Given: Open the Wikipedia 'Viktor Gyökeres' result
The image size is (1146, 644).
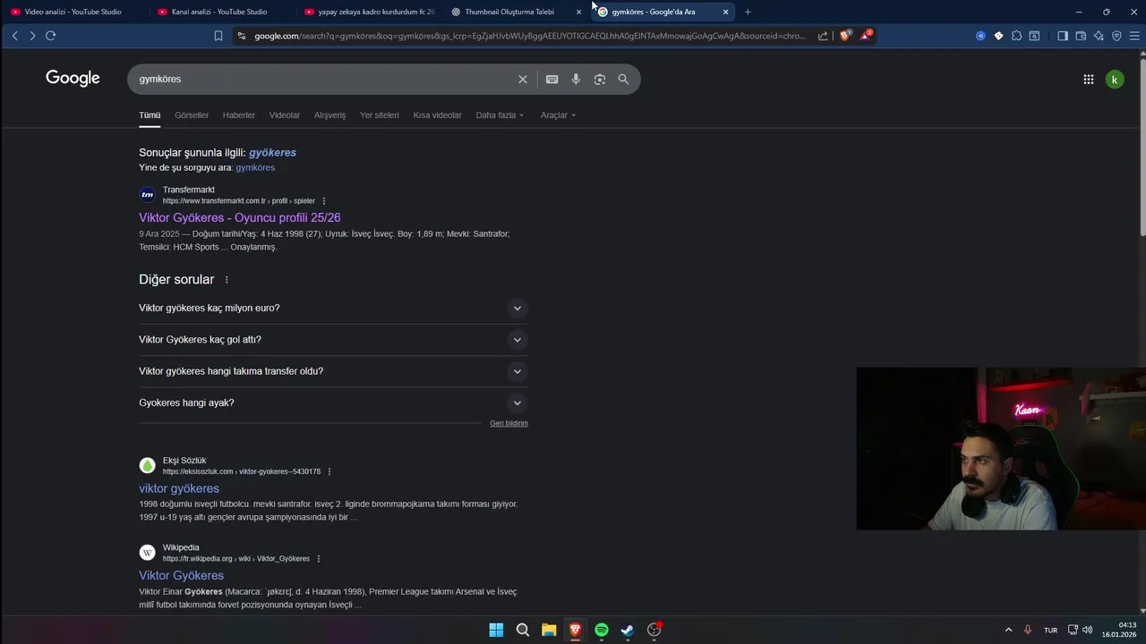Looking at the screenshot, I should pyautogui.click(x=182, y=576).
